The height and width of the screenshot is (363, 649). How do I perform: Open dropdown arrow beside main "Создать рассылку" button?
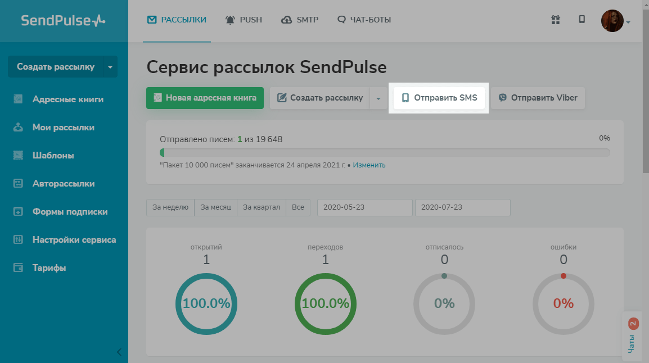[378, 98]
